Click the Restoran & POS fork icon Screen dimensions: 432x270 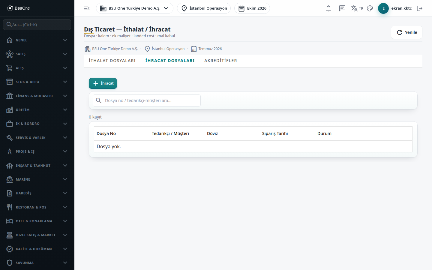[10, 207]
